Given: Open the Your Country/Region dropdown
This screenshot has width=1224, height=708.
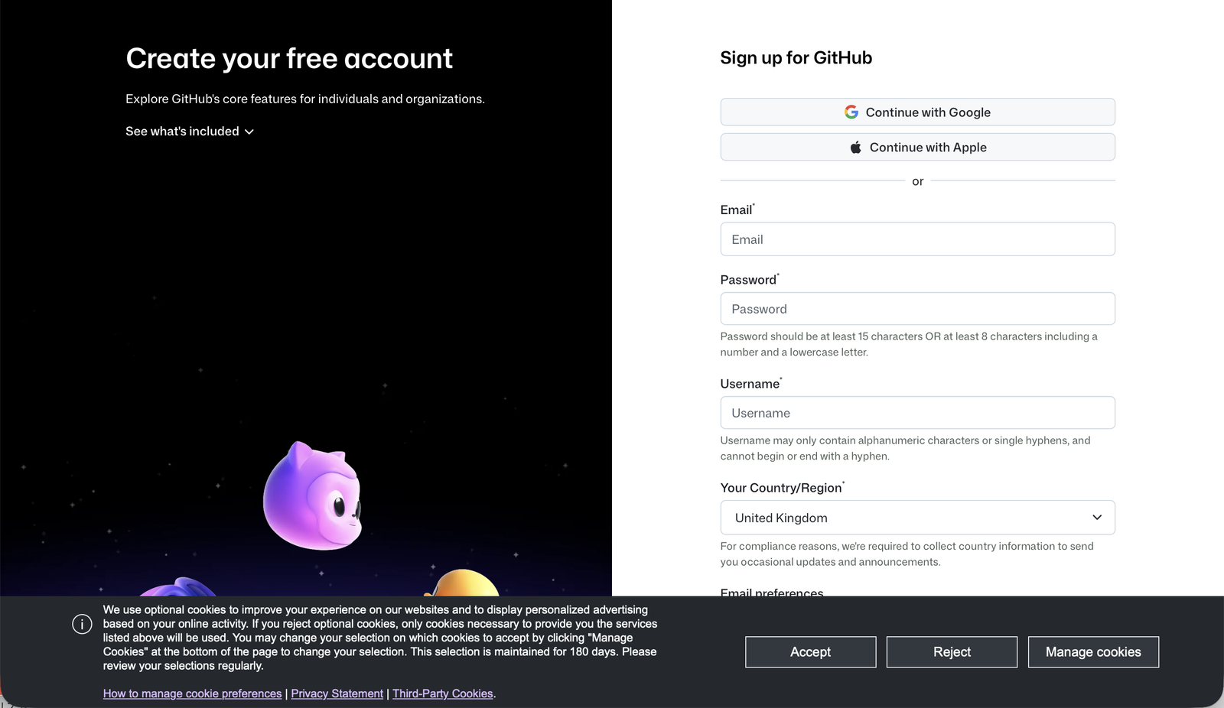Looking at the screenshot, I should 917,518.
